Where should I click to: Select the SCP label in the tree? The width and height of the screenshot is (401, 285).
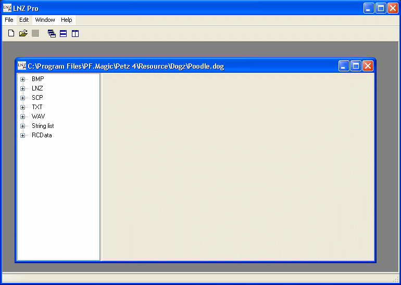[37, 98]
